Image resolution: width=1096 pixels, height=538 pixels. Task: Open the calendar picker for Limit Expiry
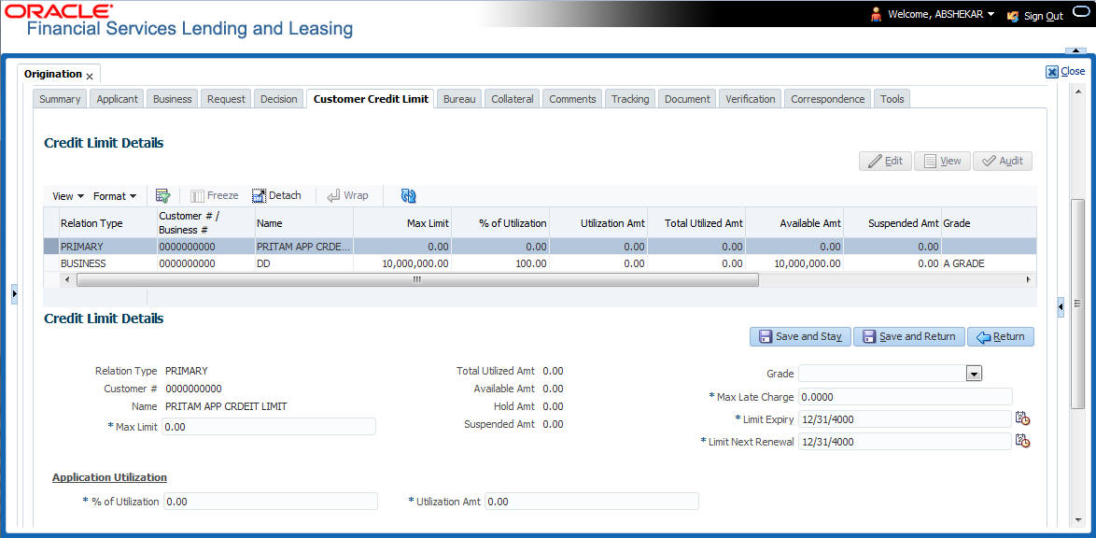[x=1022, y=418]
